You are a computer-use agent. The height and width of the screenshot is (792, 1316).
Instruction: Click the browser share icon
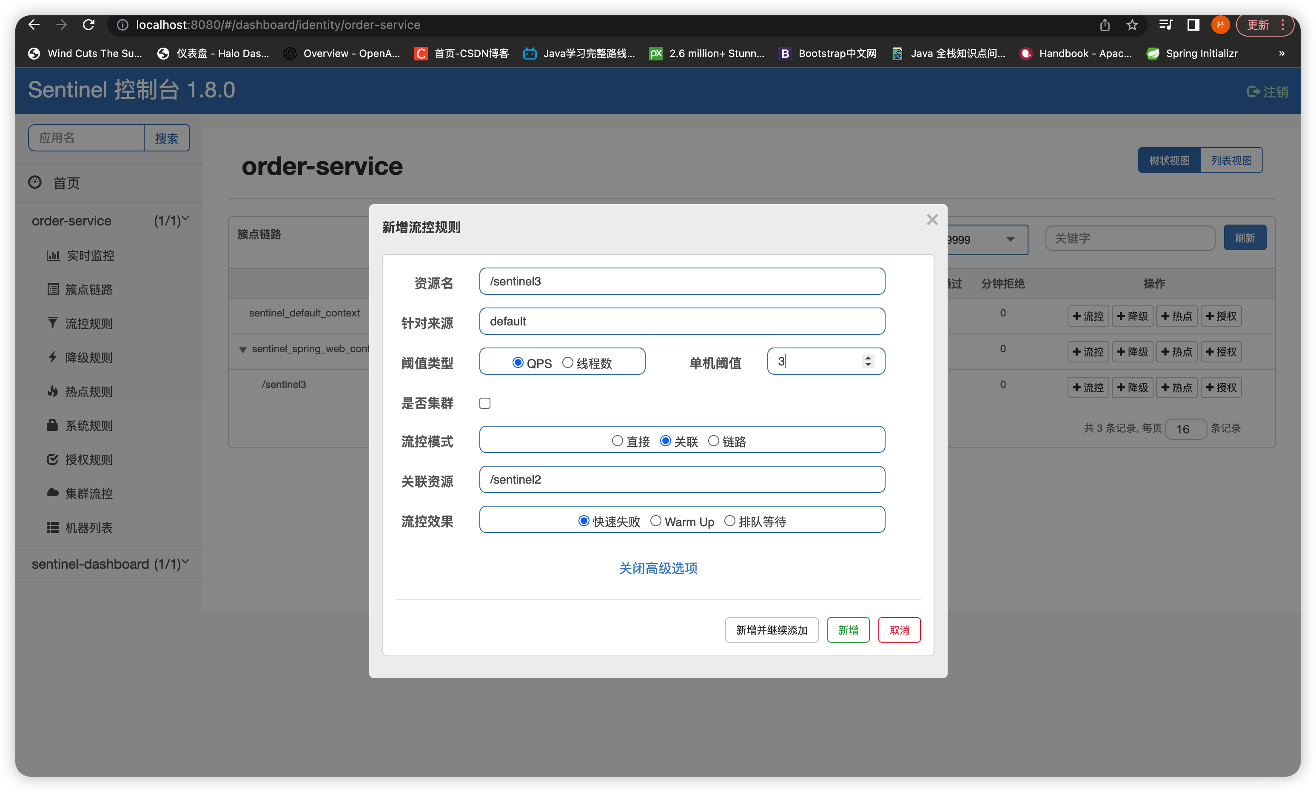pyautogui.click(x=1105, y=25)
